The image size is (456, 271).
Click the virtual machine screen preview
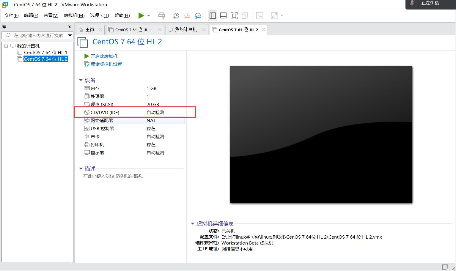pyautogui.click(x=321, y=135)
